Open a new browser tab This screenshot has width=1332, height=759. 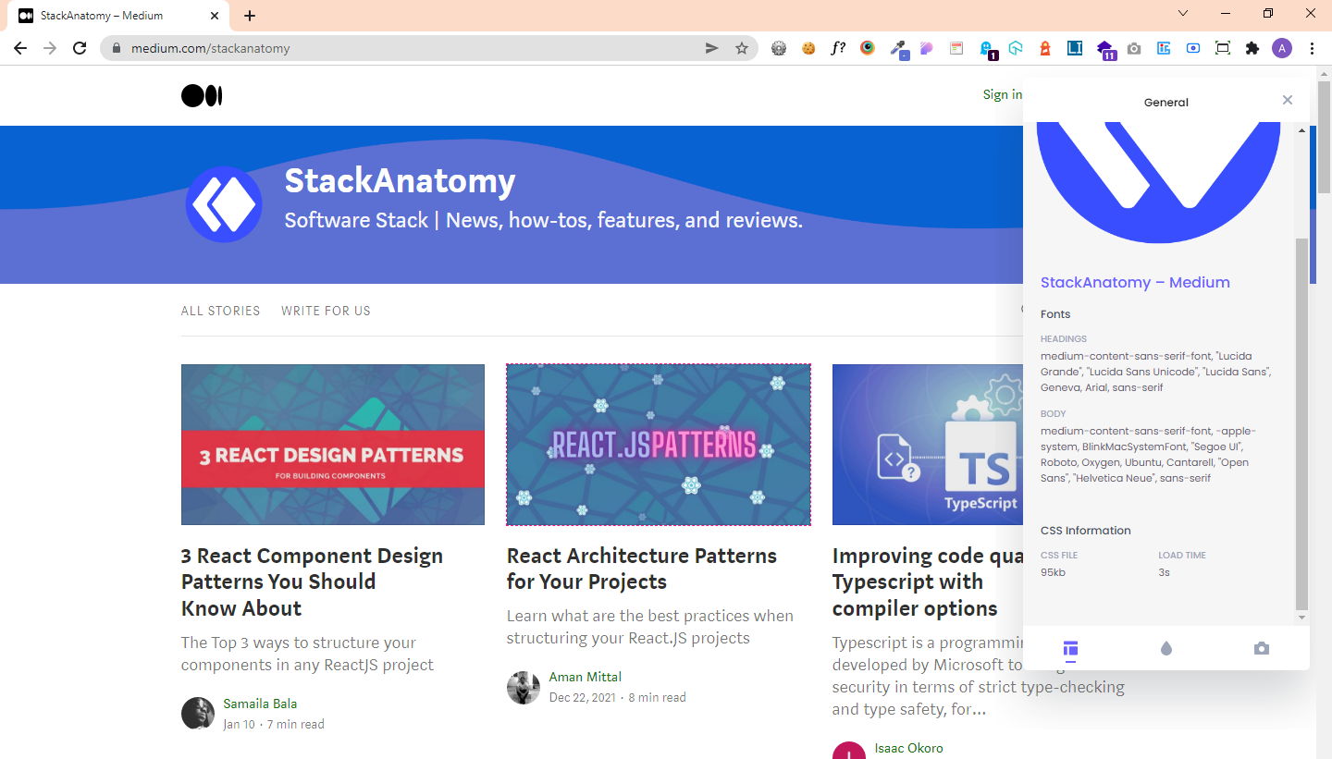tap(250, 16)
